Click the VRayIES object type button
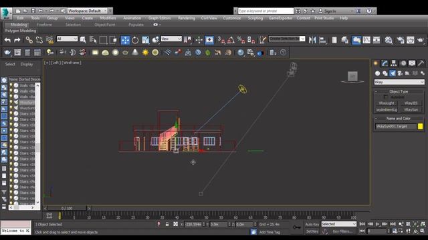Viewport: 428px width, 240px height. point(411,103)
